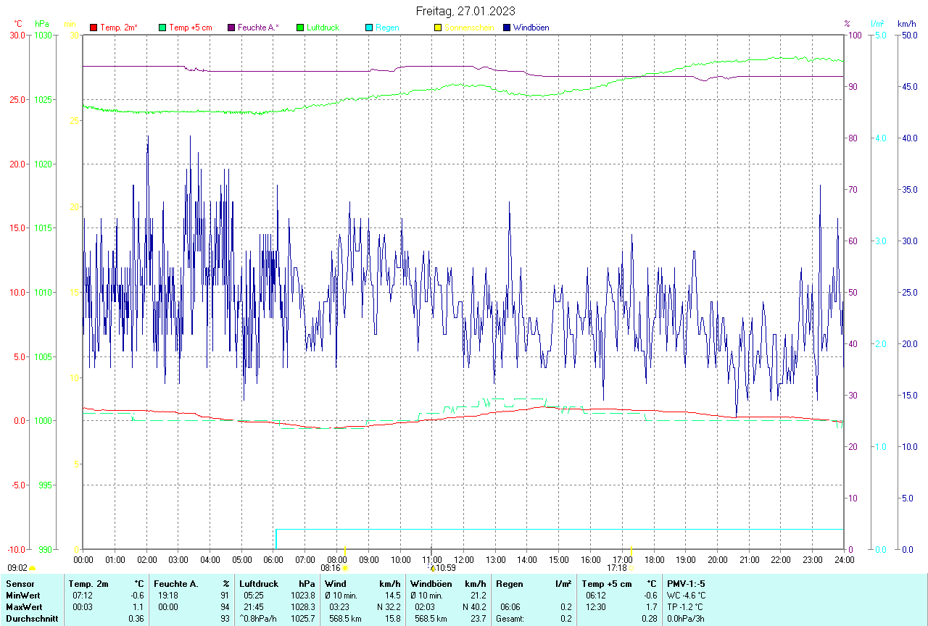
Task: Click the sunrise sun icon at 08:16
Action: 345,568
